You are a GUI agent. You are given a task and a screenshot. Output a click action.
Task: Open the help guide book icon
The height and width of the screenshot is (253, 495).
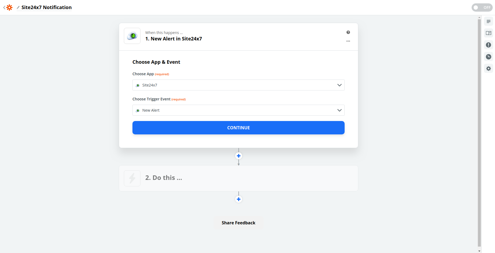pyautogui.click(x=489, y=33)
